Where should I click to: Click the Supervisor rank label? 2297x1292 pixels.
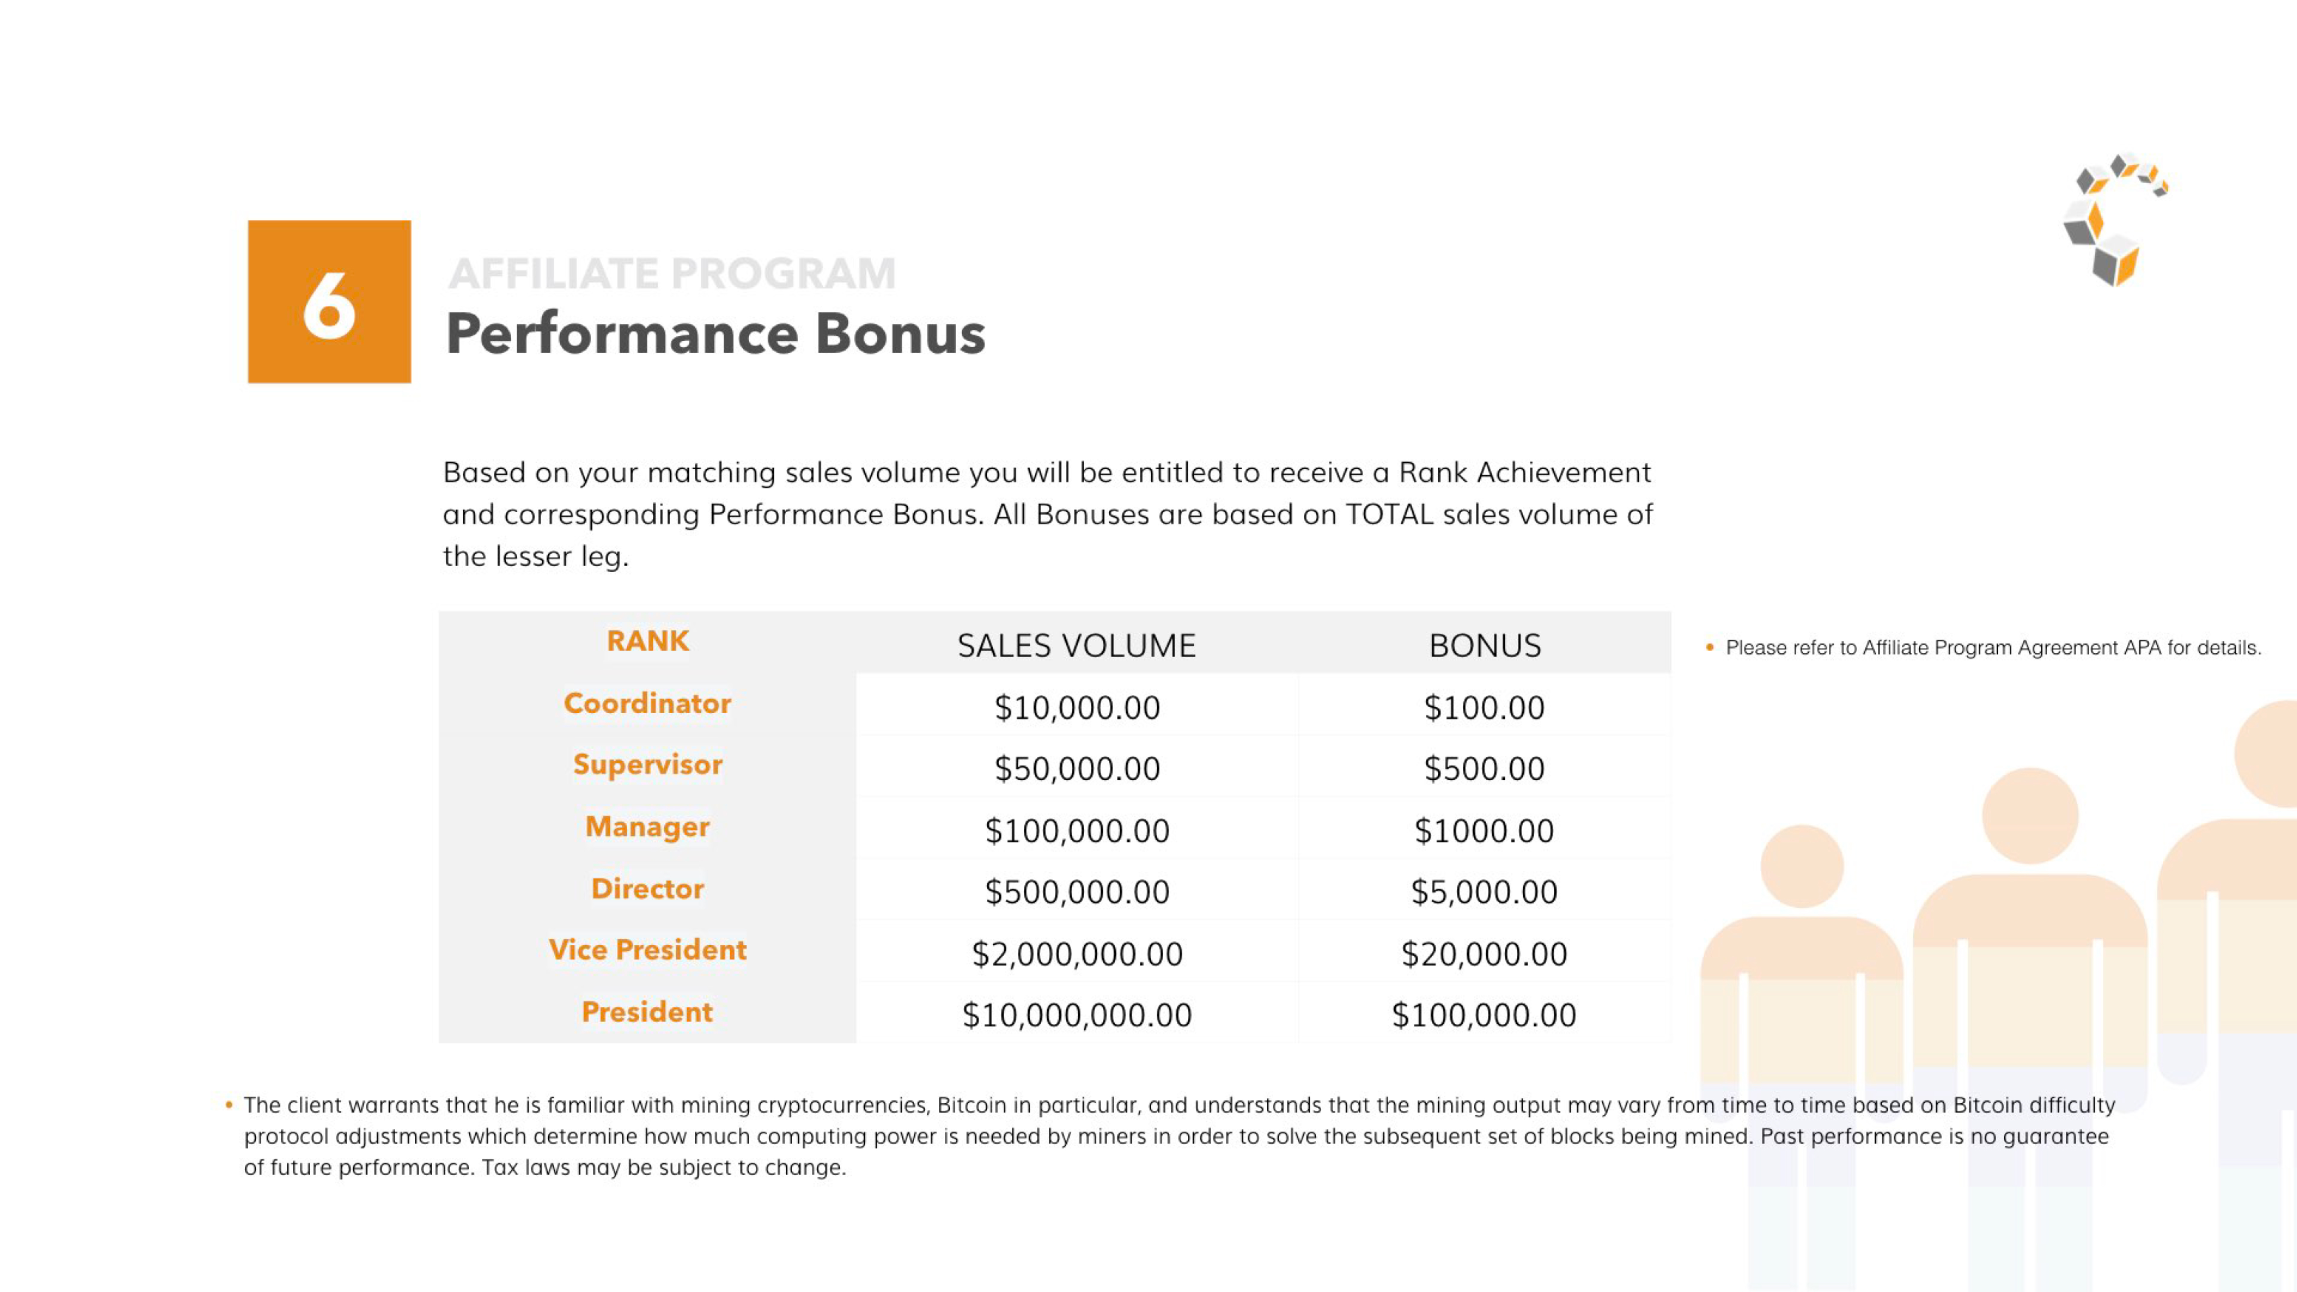click(x=647, y=764)
